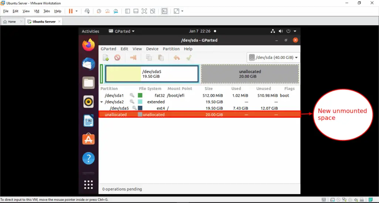Screen dimensions: 379x203
Task: Click the take snapshot VMware toolbar icon
Action: [x=99, y=11]
